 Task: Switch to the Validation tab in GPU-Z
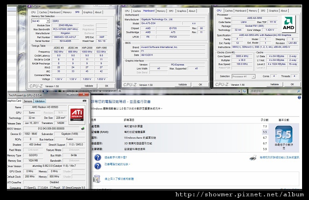pyautogui.click(x=40, y=101)
